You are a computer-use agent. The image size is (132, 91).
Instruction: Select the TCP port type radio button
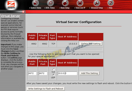[54, 70]
